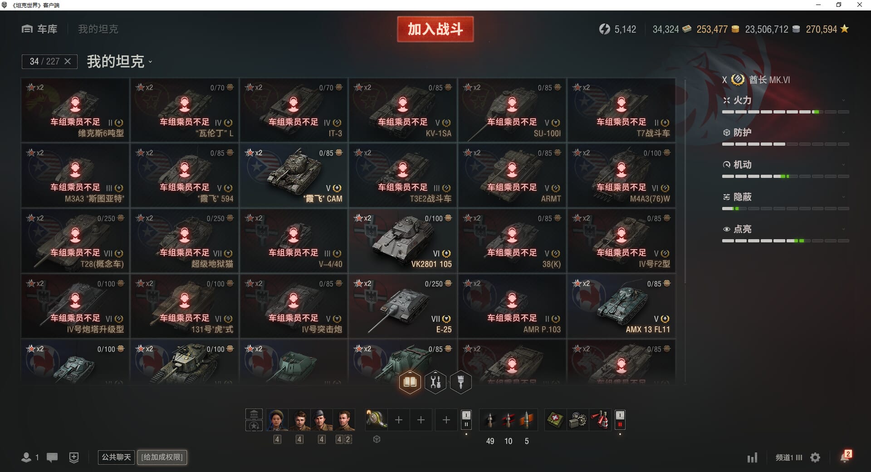Select the first-aid kit consumable
The width and height of the screenshot is (871, 472).
pyautogui.click(x=555, y=420)
